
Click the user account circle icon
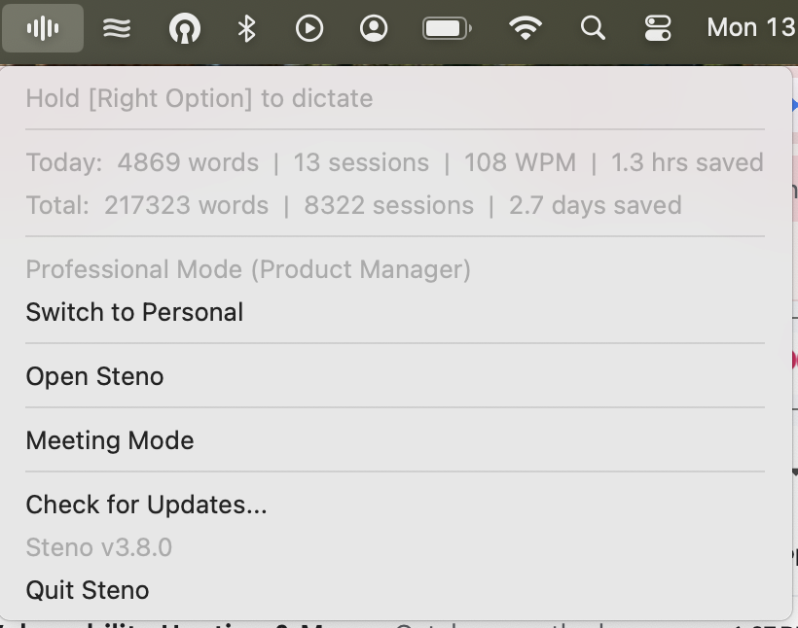pyautogui.click(x=374, y=28)
